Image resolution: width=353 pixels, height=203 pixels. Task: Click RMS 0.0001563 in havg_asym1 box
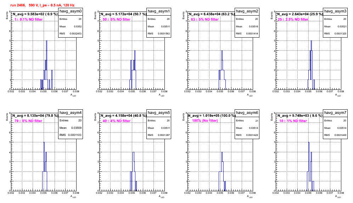[x=159, y=33]
